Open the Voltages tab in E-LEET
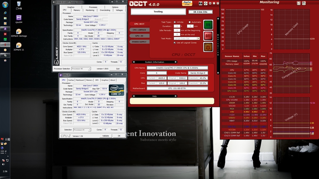Screen dimensions: 319x179 point(119,10)
